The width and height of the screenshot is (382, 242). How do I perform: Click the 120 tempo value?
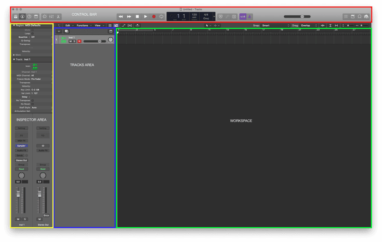pos(194,15)
